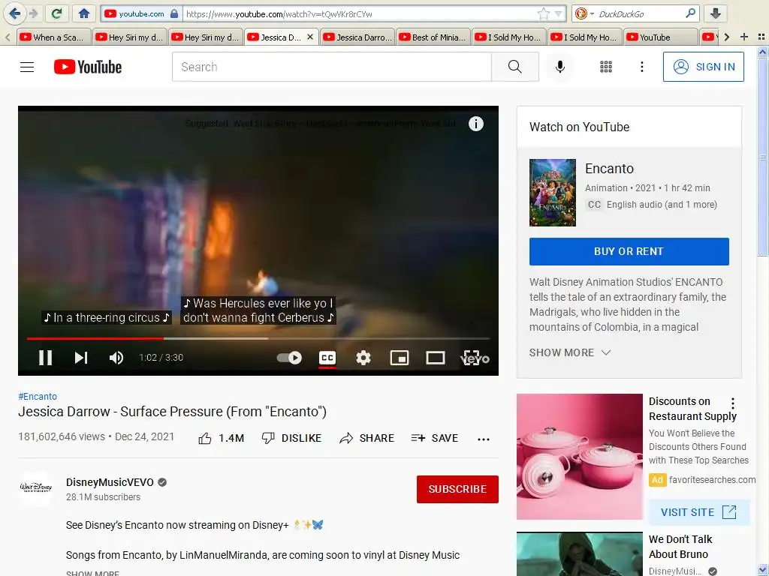Screen dimensions: 769x576
Task: Pause the video
Action: pyautogui.click(x=46, y=358)
